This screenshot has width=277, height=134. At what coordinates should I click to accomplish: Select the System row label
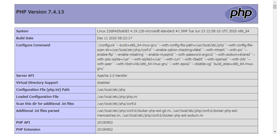coord(22,31)
